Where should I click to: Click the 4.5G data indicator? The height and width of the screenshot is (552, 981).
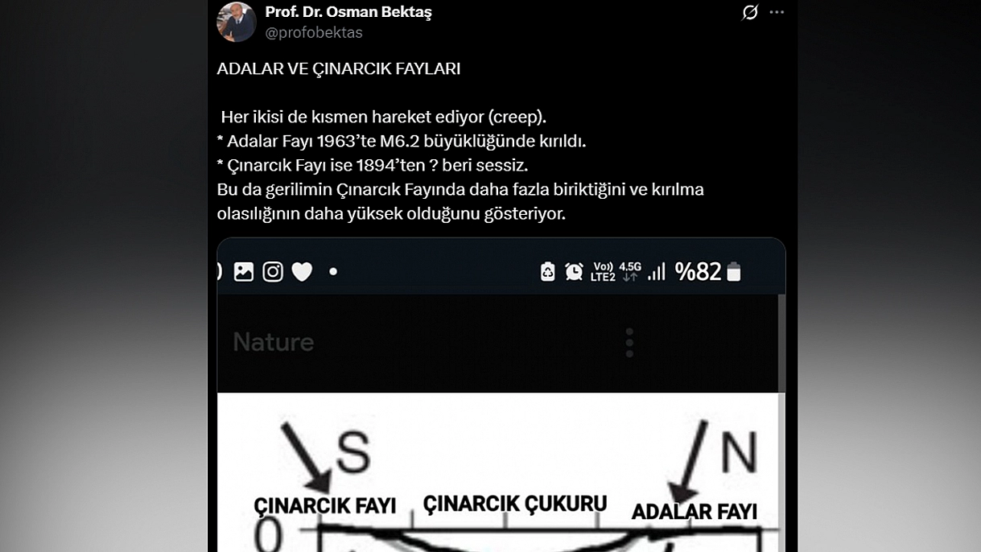click(x=630, y=271)
